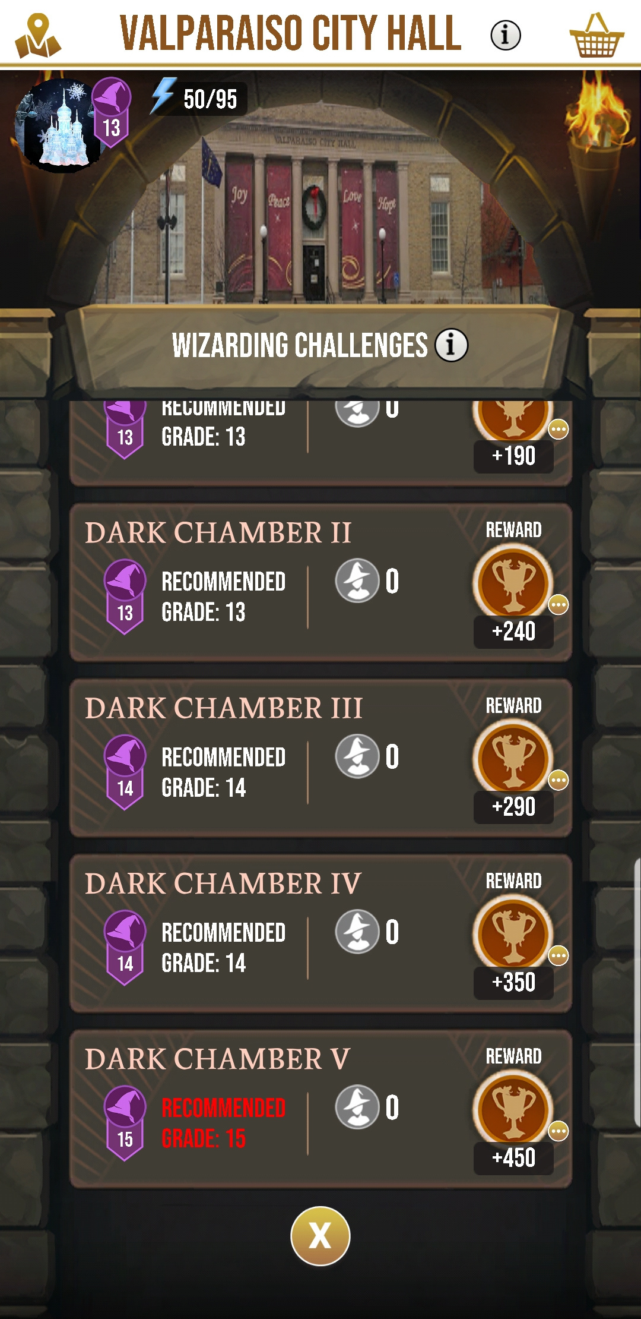
Task: Open the map pin icon
Action: tap(37, 36)
